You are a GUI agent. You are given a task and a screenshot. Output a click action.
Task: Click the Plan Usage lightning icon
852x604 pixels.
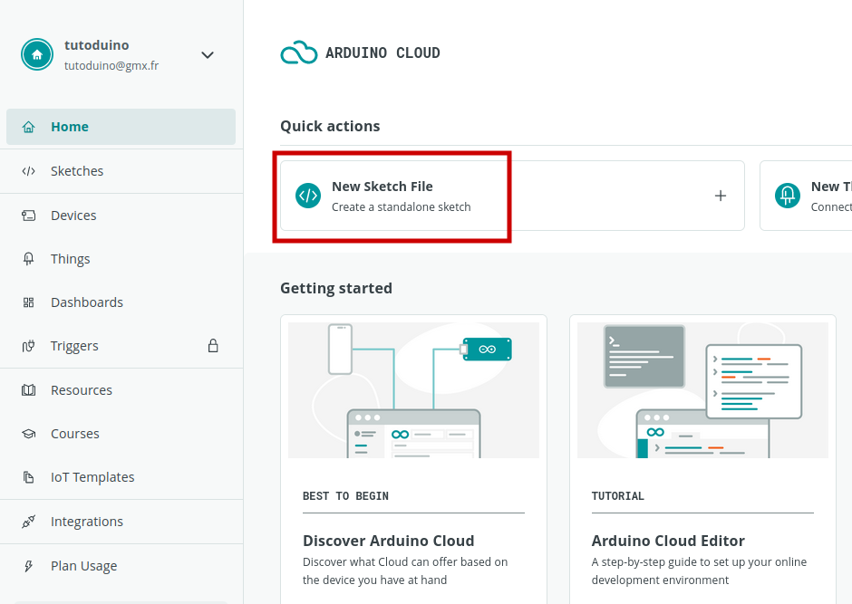pos(28,566)
